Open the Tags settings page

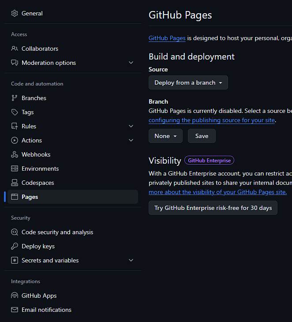73,112
